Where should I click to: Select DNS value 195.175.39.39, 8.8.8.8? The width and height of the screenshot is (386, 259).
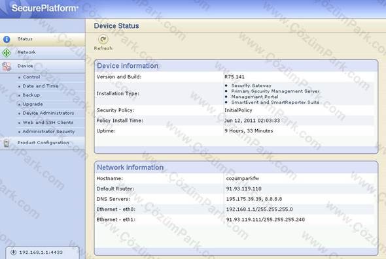click(254, 199)
